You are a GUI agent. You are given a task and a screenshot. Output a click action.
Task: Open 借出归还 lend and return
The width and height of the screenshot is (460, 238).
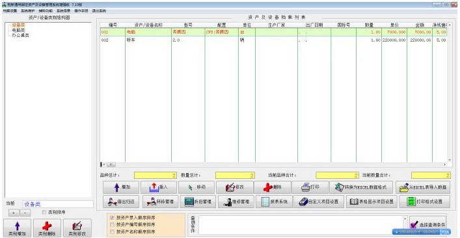tap(121, 202)
